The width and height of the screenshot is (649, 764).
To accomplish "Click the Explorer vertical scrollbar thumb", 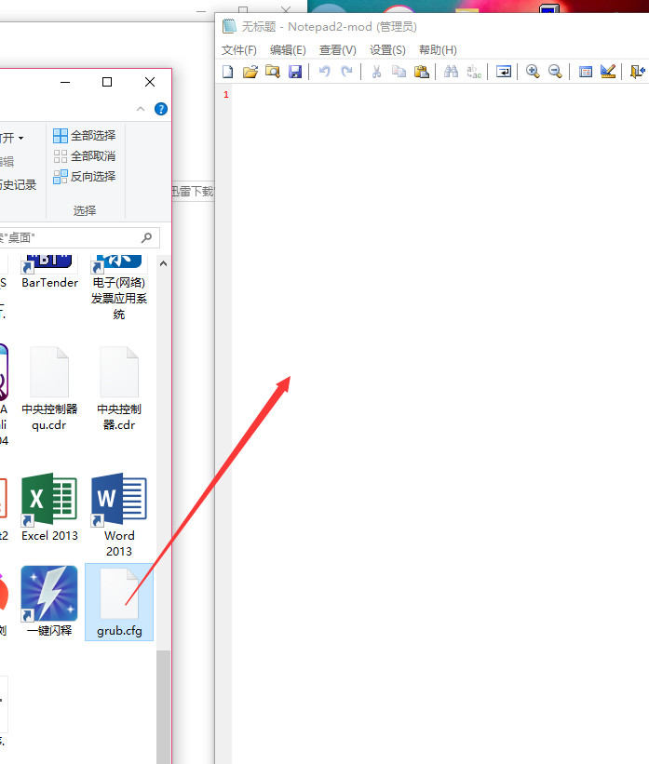I will [x=163, y=706].
